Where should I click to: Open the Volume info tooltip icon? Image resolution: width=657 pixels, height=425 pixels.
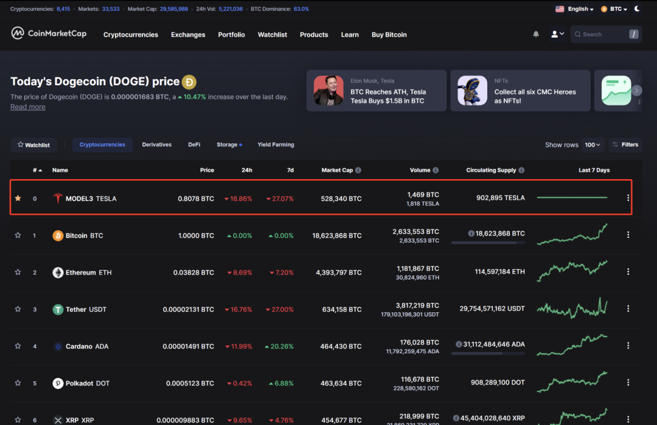coord(436,170)
